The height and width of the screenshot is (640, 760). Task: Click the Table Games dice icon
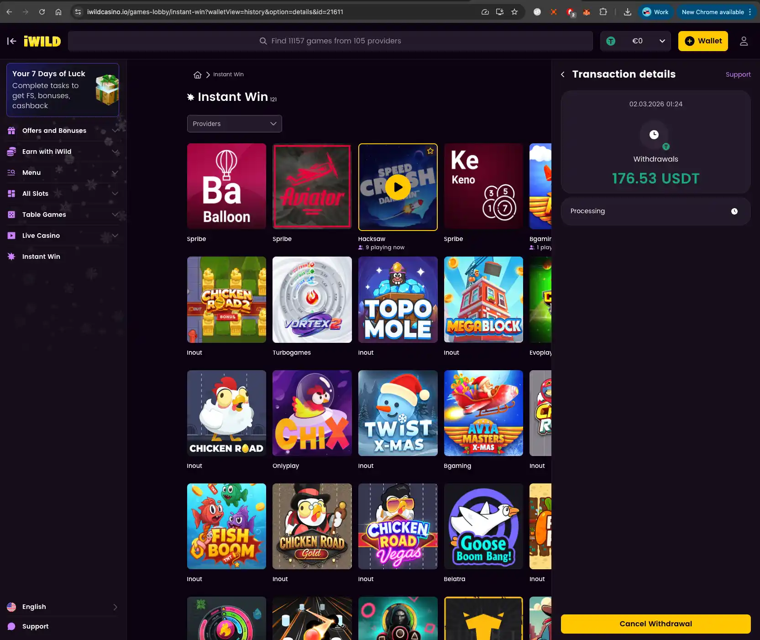click(x=11, y=215)
